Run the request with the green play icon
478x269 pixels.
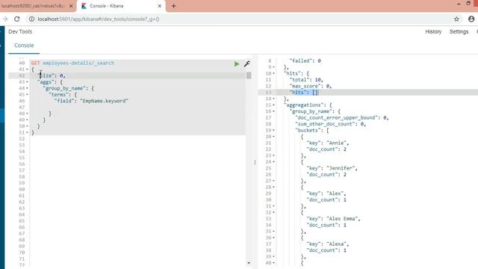coord(237,64)
